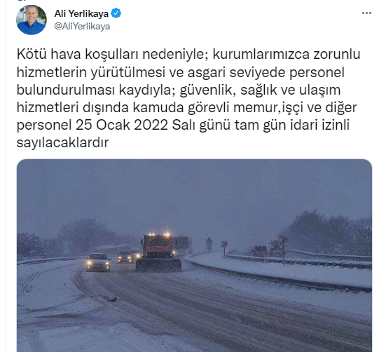Click the date '25 Ocak 2022' in tweet
The image size is (379, 352).
click(122, 125)
